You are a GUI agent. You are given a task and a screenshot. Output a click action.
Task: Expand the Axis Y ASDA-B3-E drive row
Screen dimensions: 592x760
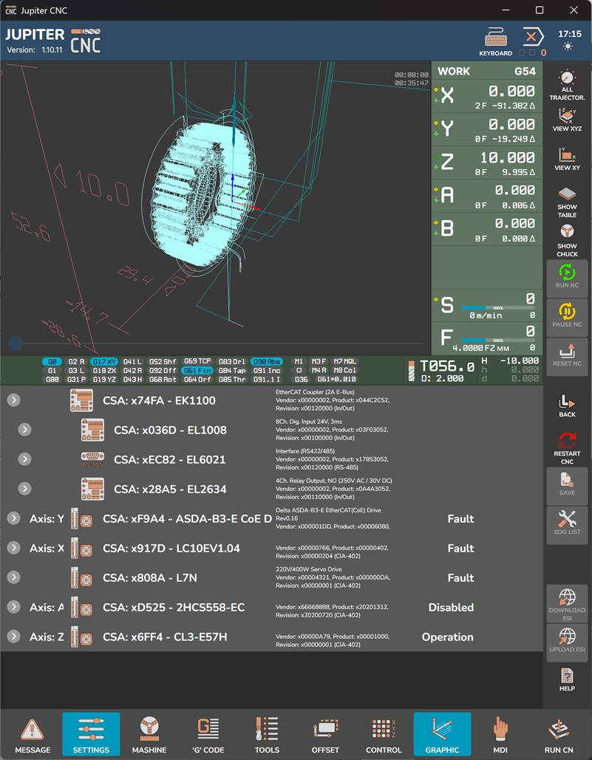pos(13,518)
